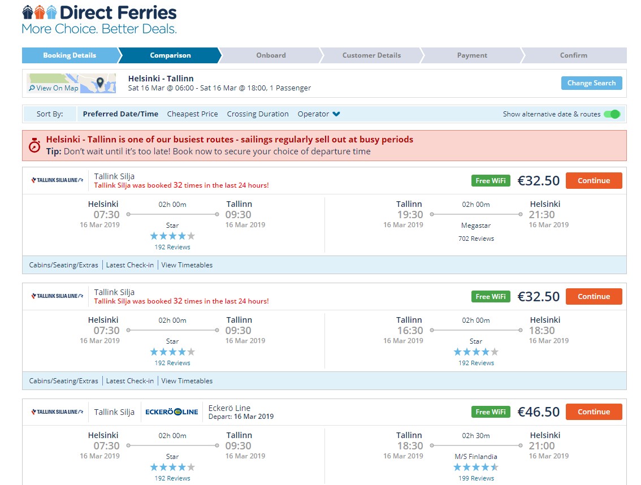Click Depart: 16 Mar 2019 text

241,416
